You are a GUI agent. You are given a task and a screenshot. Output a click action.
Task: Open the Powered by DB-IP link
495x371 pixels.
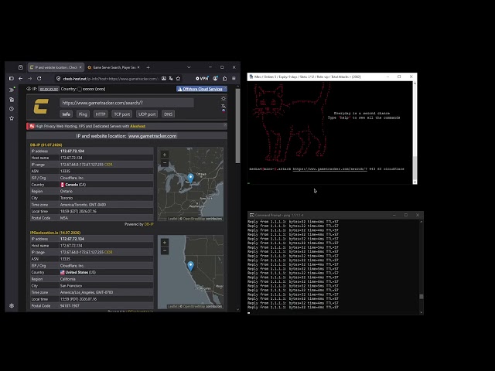[149, 224]
